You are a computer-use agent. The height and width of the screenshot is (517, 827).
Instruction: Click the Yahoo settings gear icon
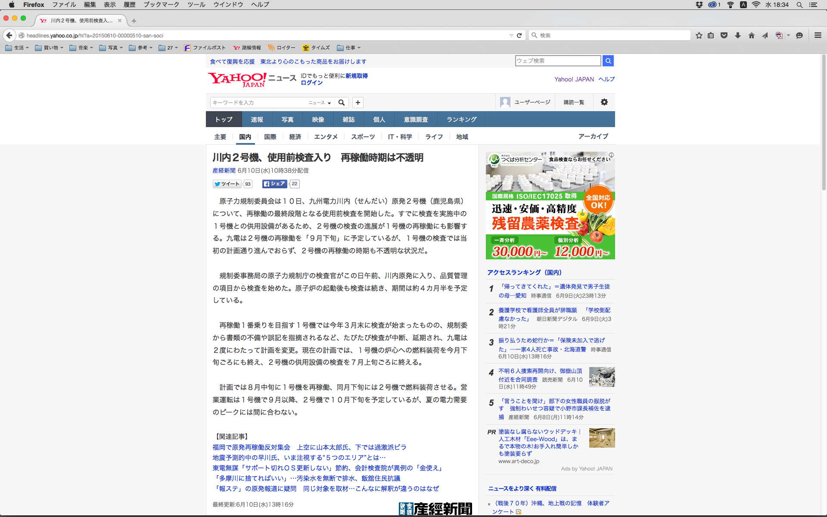coord(604,102)
